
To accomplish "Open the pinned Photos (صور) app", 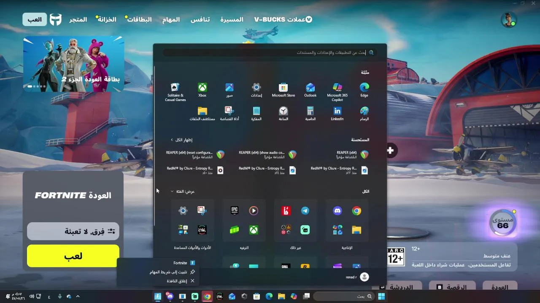I will click(229, 90).
